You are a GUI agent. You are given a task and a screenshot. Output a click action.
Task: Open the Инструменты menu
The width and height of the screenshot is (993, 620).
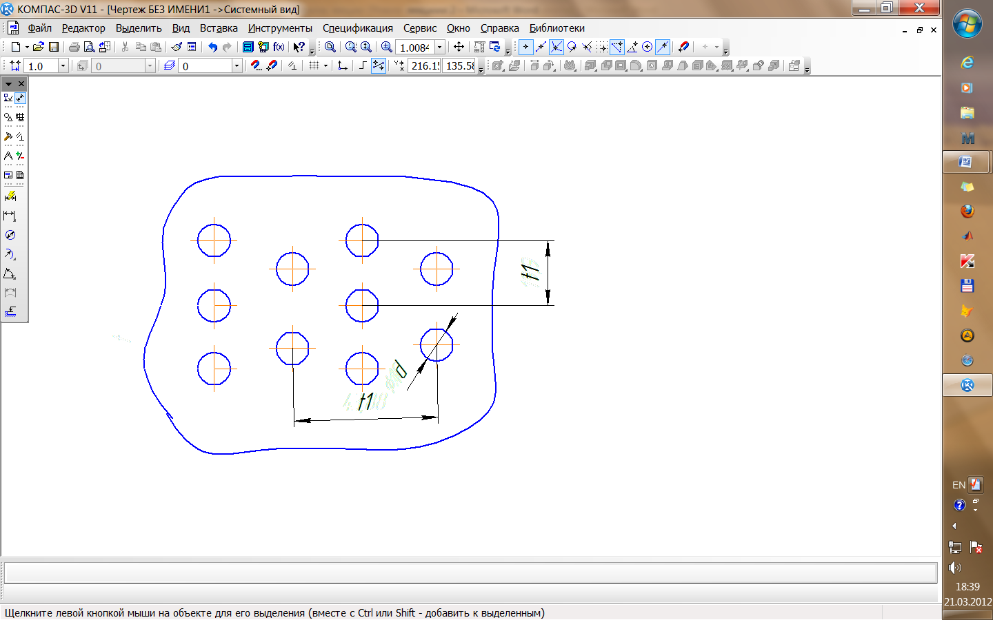point(280,28)
